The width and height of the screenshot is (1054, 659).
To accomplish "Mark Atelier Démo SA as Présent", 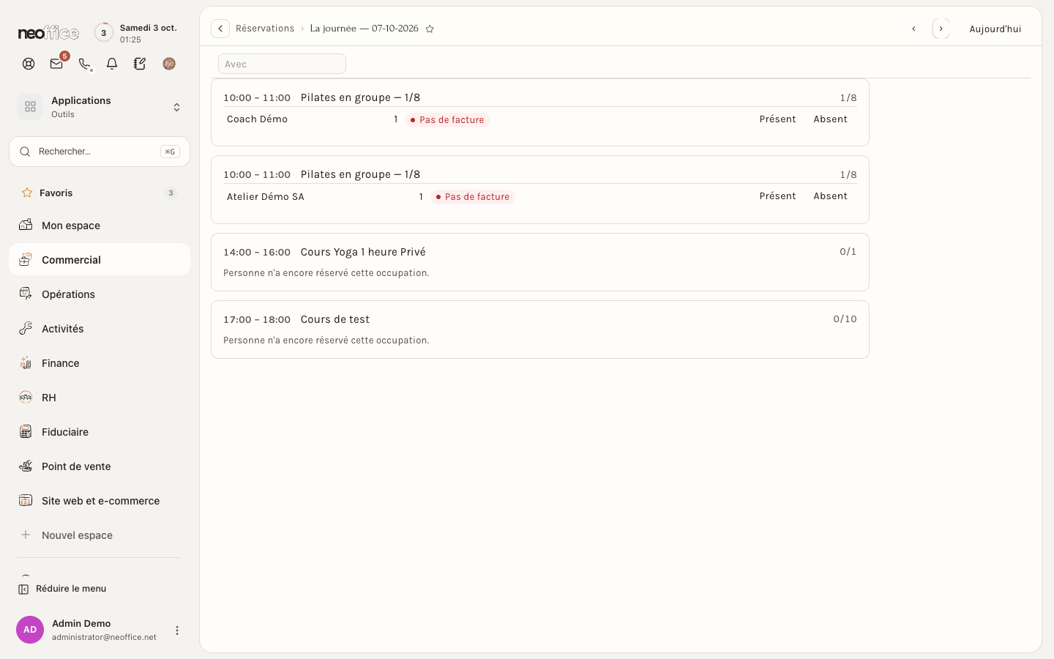I will (x=777, y=196).
